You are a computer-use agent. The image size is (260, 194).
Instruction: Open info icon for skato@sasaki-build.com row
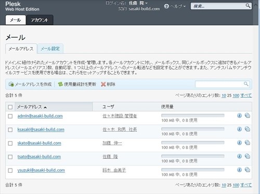pyautogui.click(x=239, y=143)
